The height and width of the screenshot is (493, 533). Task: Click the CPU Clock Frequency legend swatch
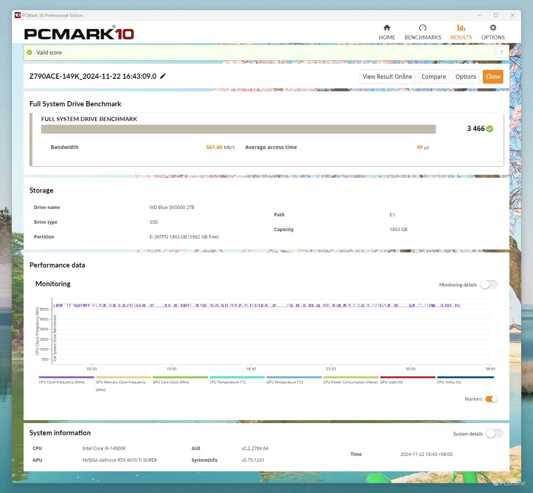point(66,377)
